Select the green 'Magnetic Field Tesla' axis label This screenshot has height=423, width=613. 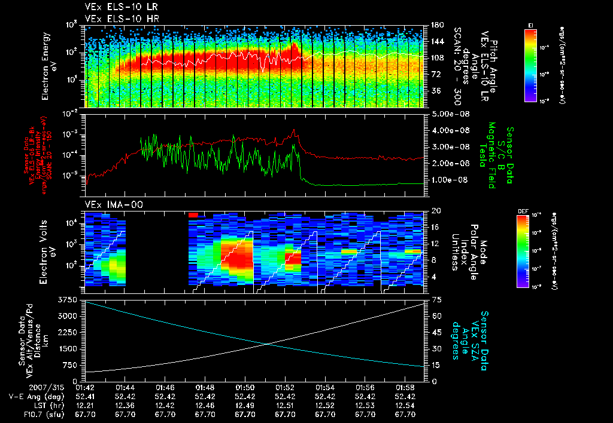pos(487,155)
